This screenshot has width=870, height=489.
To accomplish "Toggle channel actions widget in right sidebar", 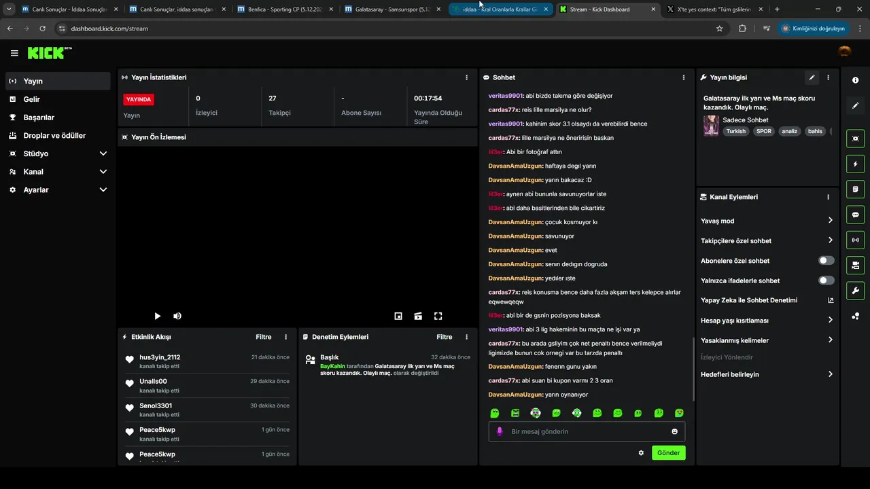I will (x=855, y=265).
